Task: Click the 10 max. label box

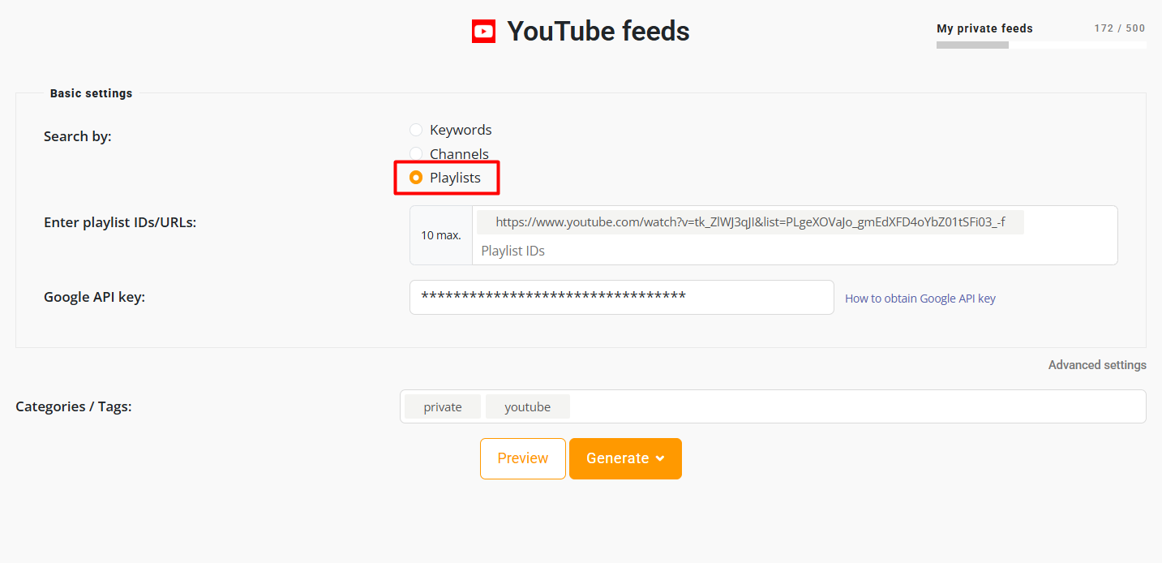Action: point(441,235)
